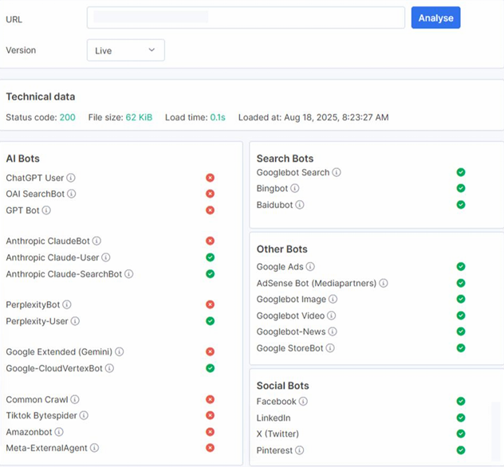Open the info icon next to Googlebot Video
Screen dimensions: 504x467
click(332, 316)
